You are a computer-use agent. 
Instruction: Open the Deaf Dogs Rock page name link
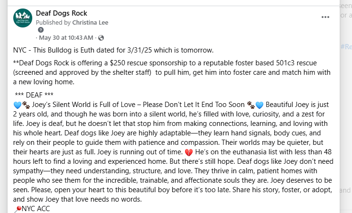click(61, 13)
